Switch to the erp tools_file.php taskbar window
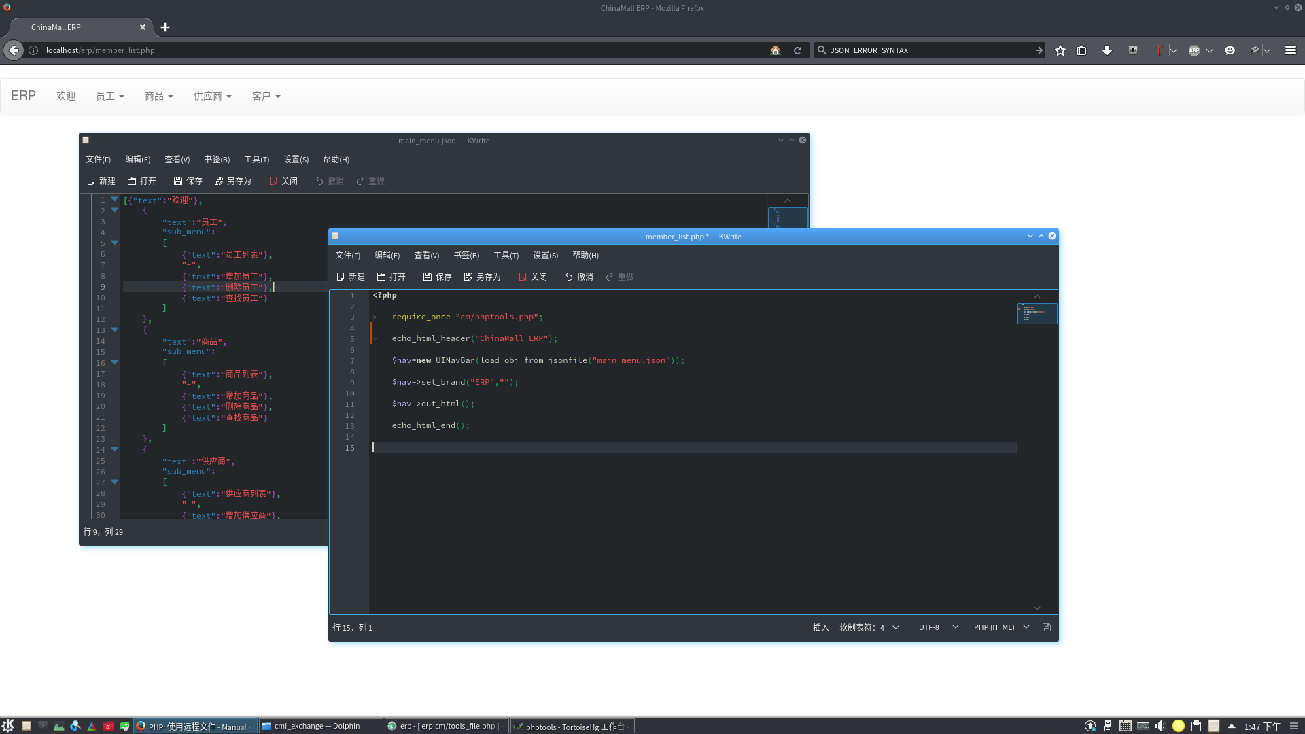This screenshot has height=734, width=1305. 447,726
